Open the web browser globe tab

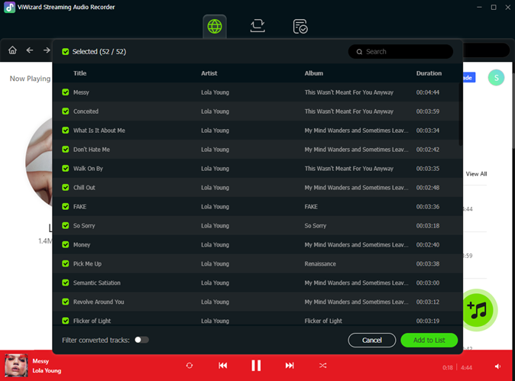point(215,27)
